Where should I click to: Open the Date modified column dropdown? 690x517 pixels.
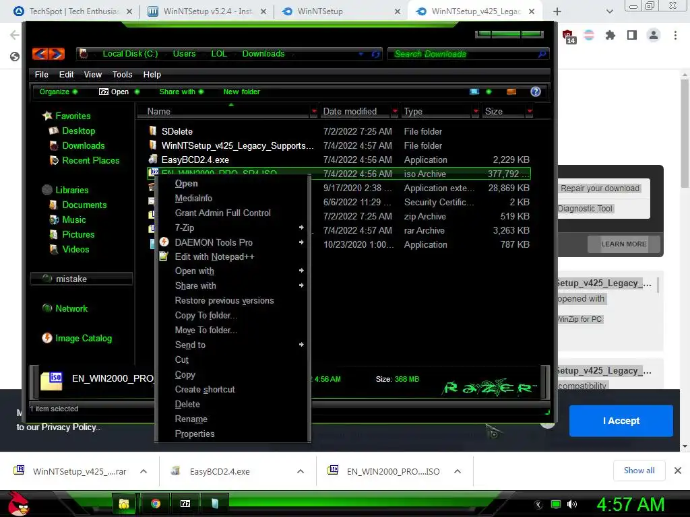[395, 111]
